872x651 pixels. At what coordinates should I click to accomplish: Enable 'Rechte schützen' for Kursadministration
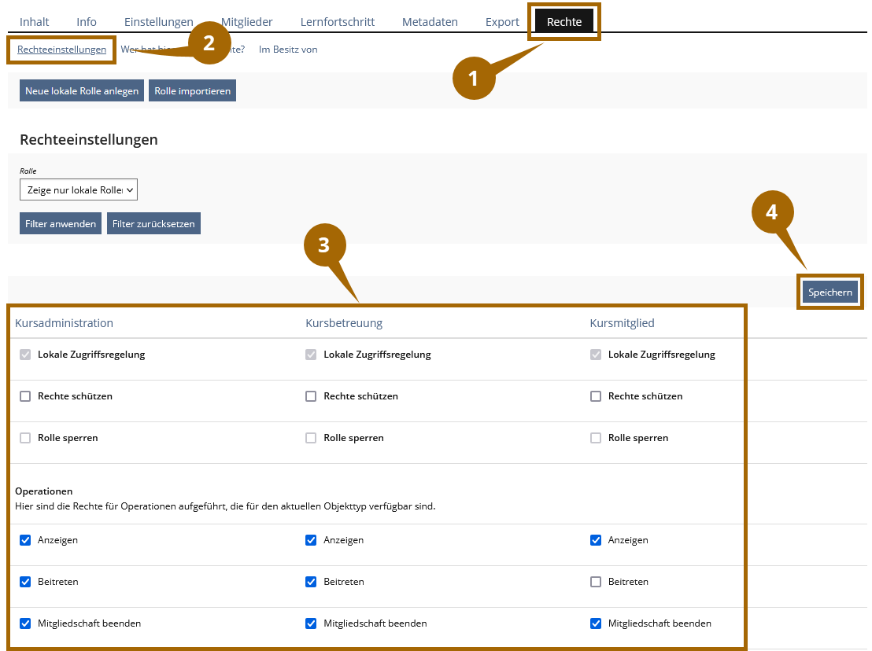pos(25,396)
